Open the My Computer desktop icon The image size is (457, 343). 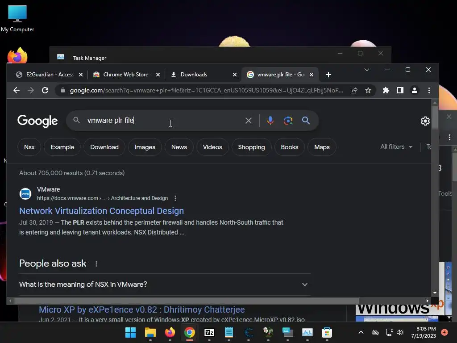17,18
